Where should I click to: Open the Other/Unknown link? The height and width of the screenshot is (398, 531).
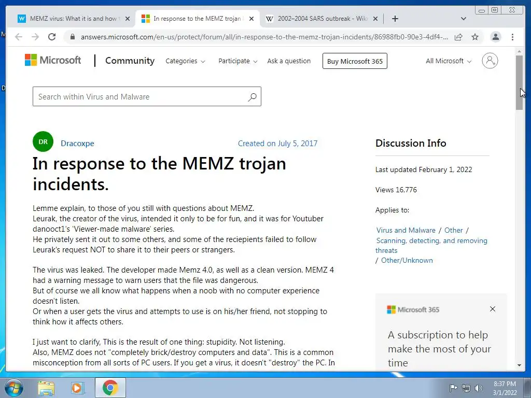[407, 260]
